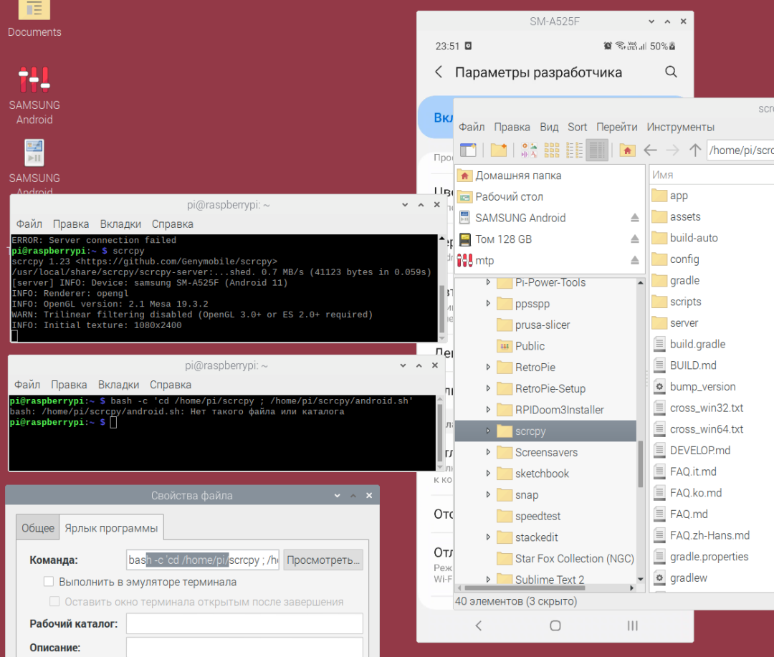Viewport: 774px width, 657px height.
Task: Enable 'Выполнить в эмуляторе терминала' checkbox
Action: (x=48, y=581)
